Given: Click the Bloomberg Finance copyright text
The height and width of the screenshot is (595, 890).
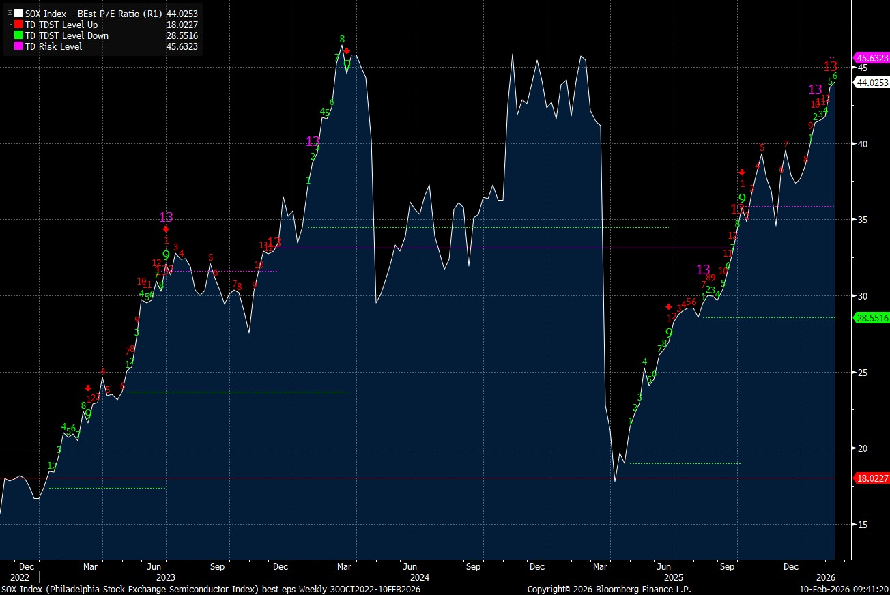Looking at the screenshot, I should click(609, 589).
